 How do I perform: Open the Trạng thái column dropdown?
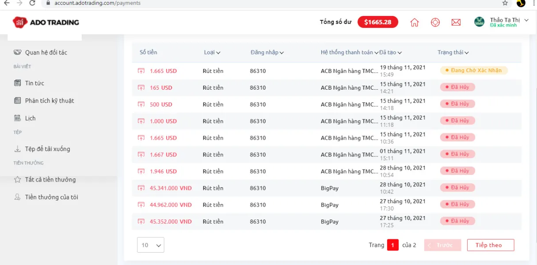[x=453, y=52]
